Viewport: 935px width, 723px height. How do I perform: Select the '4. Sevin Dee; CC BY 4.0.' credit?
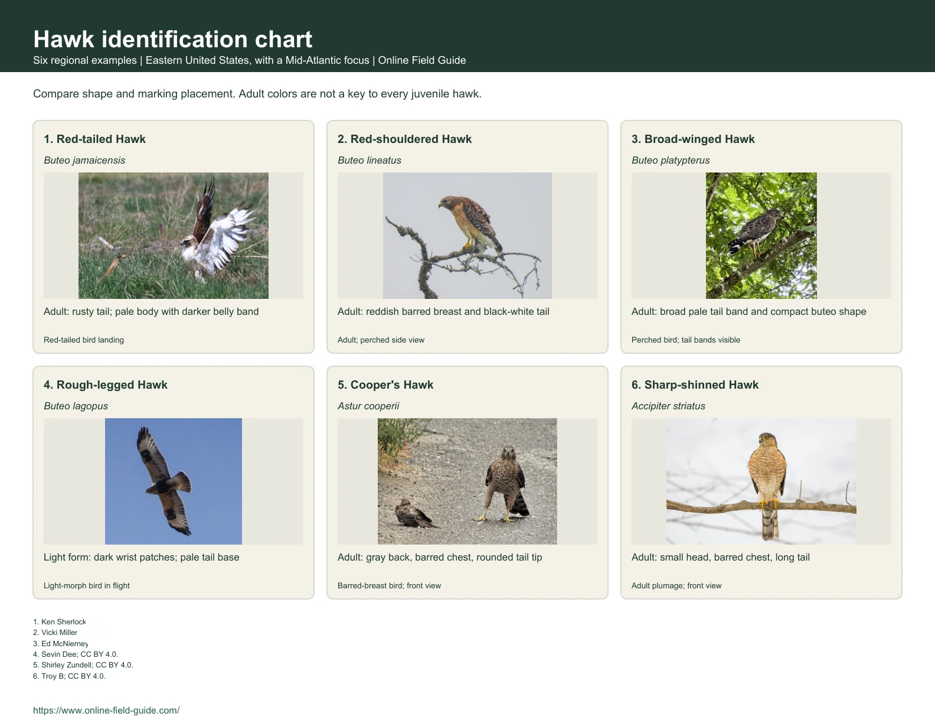[76, 654]
